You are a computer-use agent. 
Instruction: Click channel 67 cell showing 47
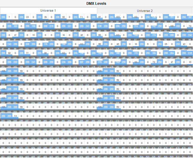click(15, 35)
